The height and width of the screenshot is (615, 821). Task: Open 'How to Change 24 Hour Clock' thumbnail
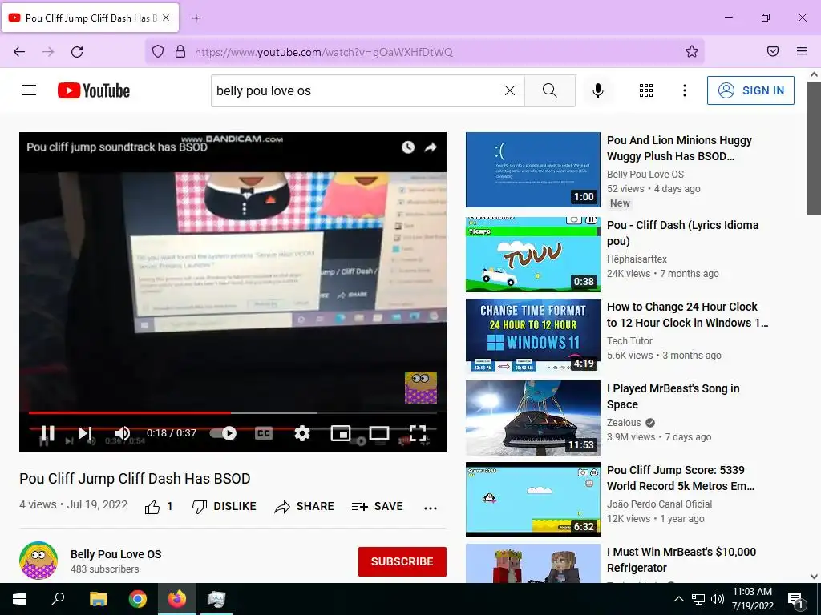pyautogui.click(x=533, y=335)
